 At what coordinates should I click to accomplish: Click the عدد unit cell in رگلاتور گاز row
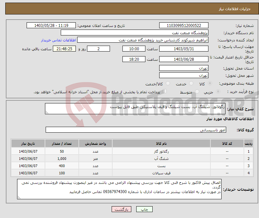pyautogui.click(x=96, y=151)
